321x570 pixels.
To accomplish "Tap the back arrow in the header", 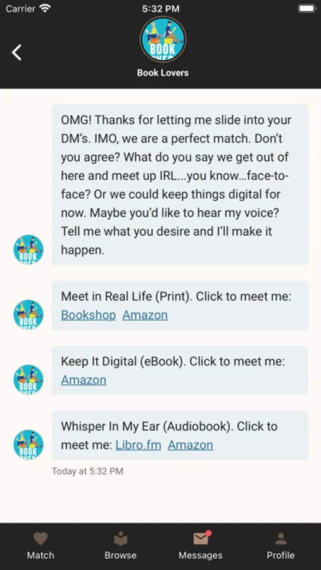I will pyautogui.click(x=16, y=53).
